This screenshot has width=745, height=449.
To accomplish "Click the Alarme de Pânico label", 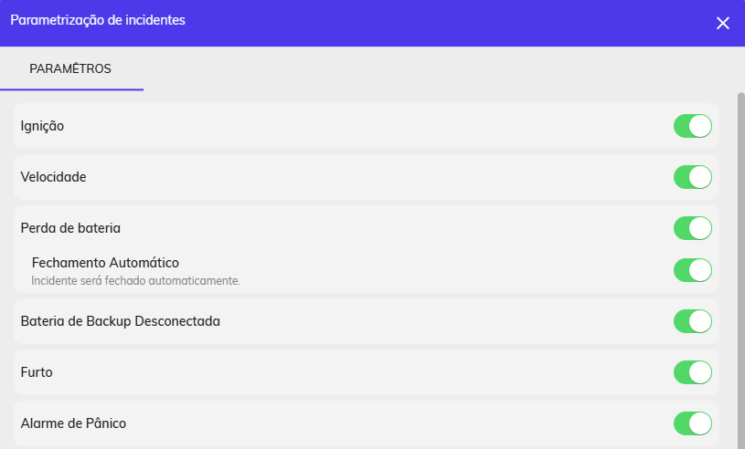I will [x=73, y=423].
